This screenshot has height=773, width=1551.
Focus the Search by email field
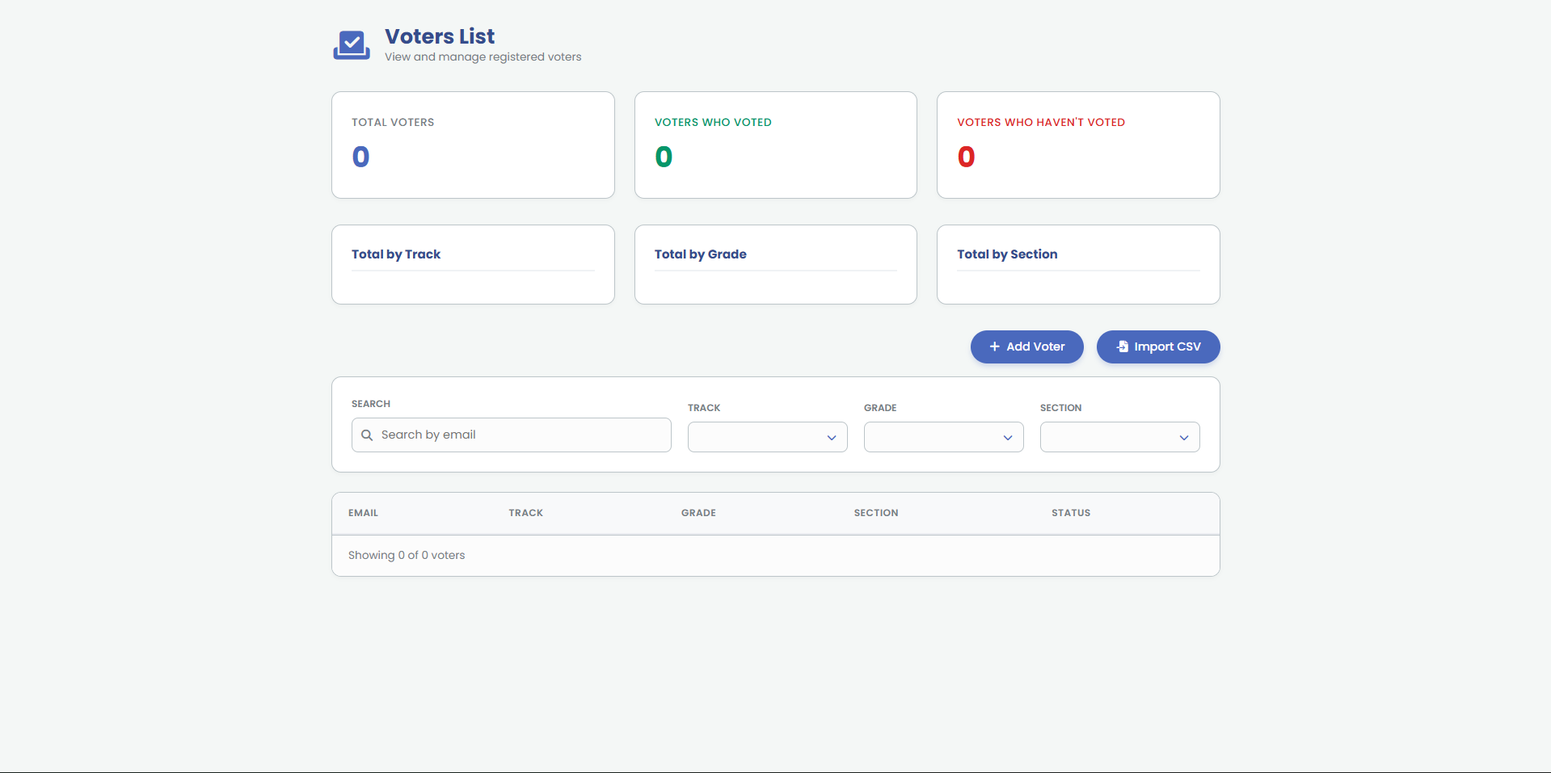pyautogui.click(x=521, y=435)
